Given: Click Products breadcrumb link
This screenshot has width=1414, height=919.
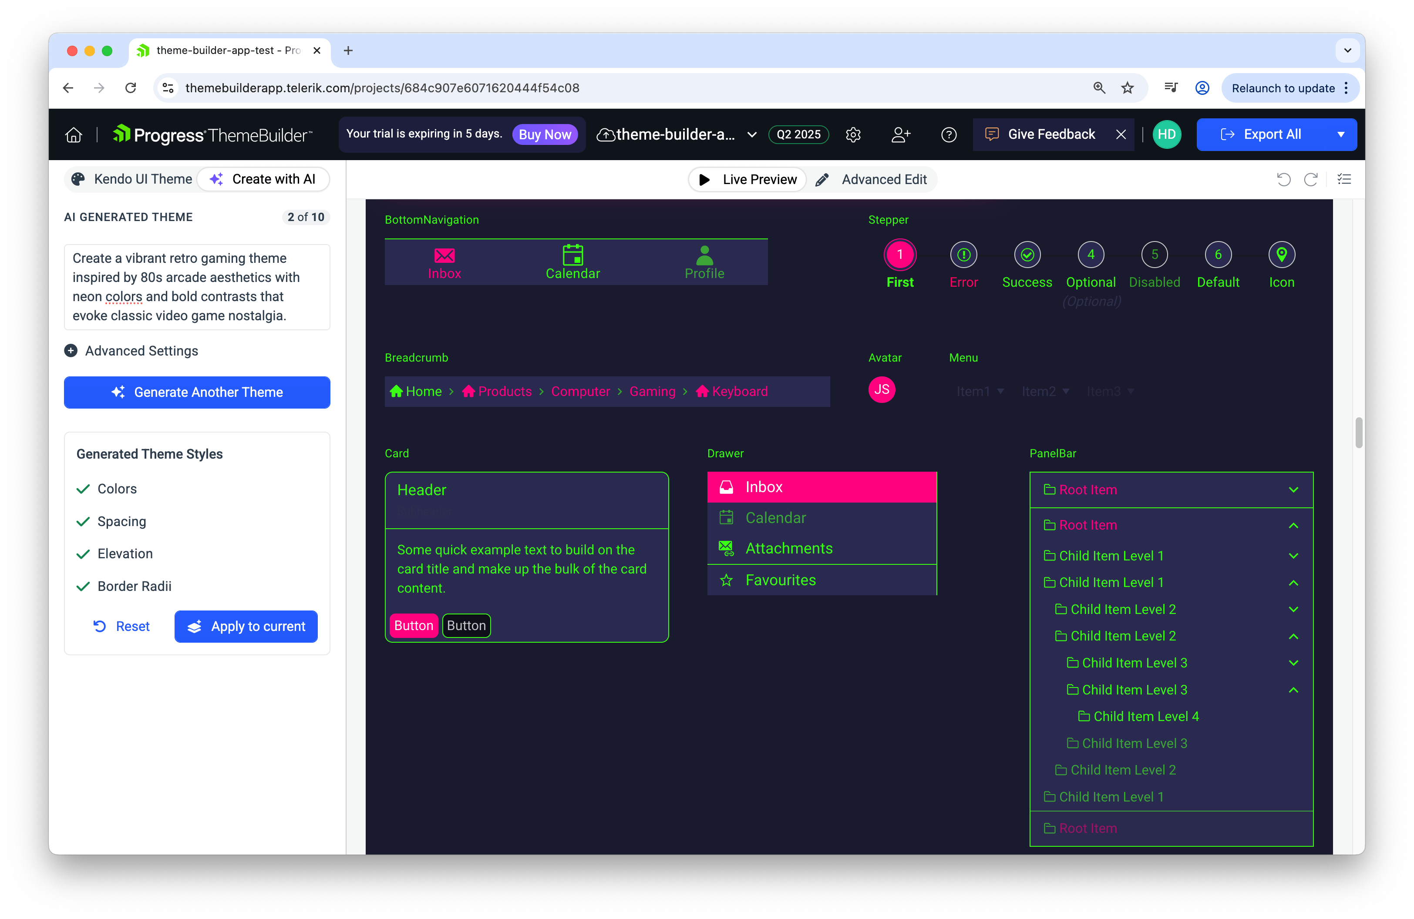Looking at the screenshot, I should click(x=497, y=391).
